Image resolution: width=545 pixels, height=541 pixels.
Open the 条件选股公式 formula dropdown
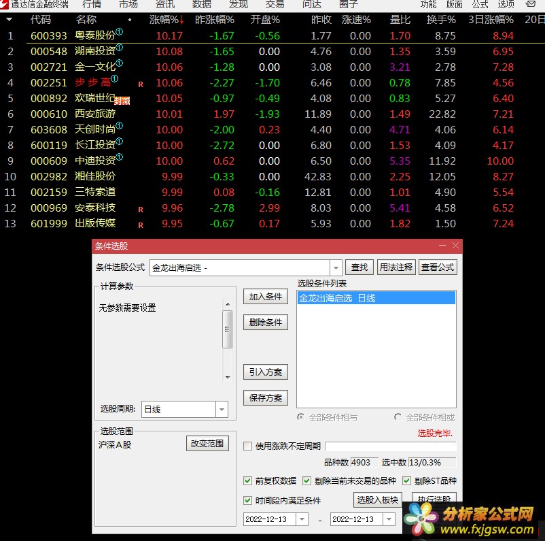click(336, 267)
